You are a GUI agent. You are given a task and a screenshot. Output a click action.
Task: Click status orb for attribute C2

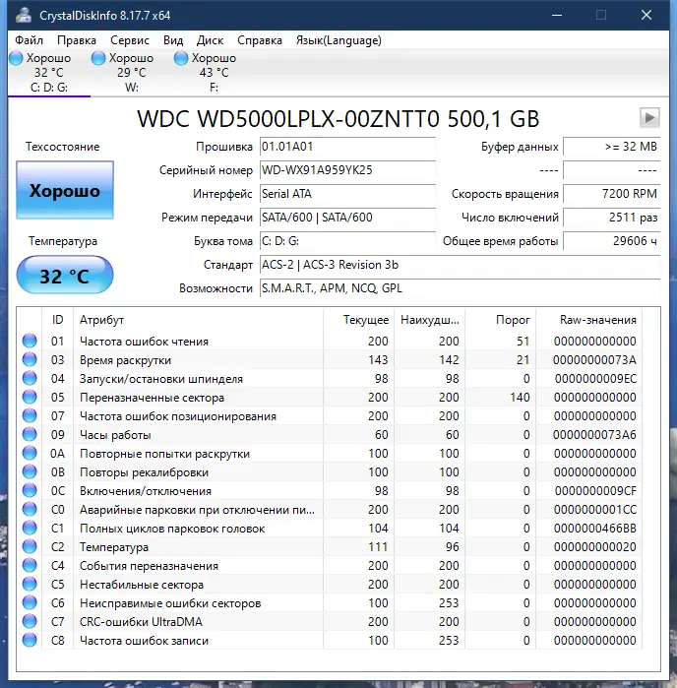pos(30,546)
